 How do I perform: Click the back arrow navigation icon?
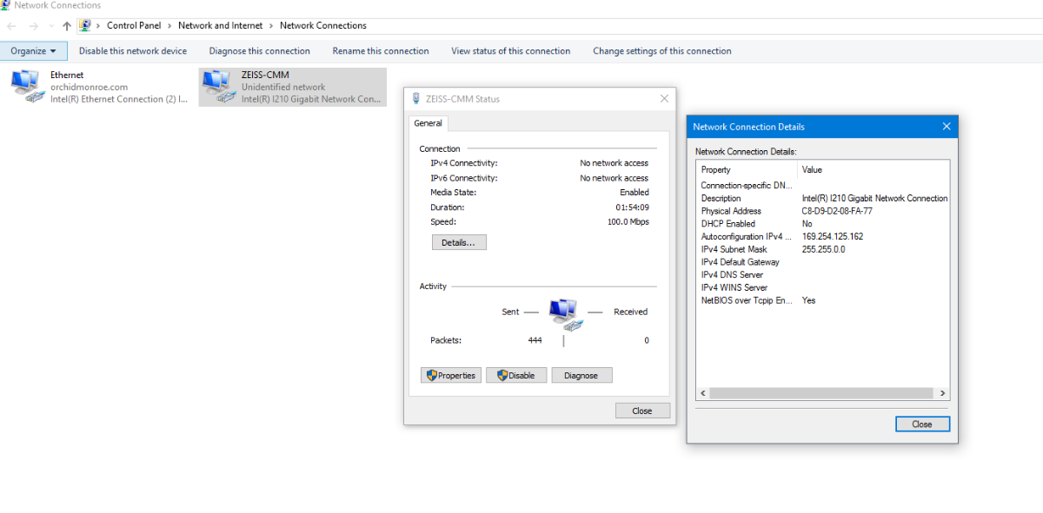[12, 26]
